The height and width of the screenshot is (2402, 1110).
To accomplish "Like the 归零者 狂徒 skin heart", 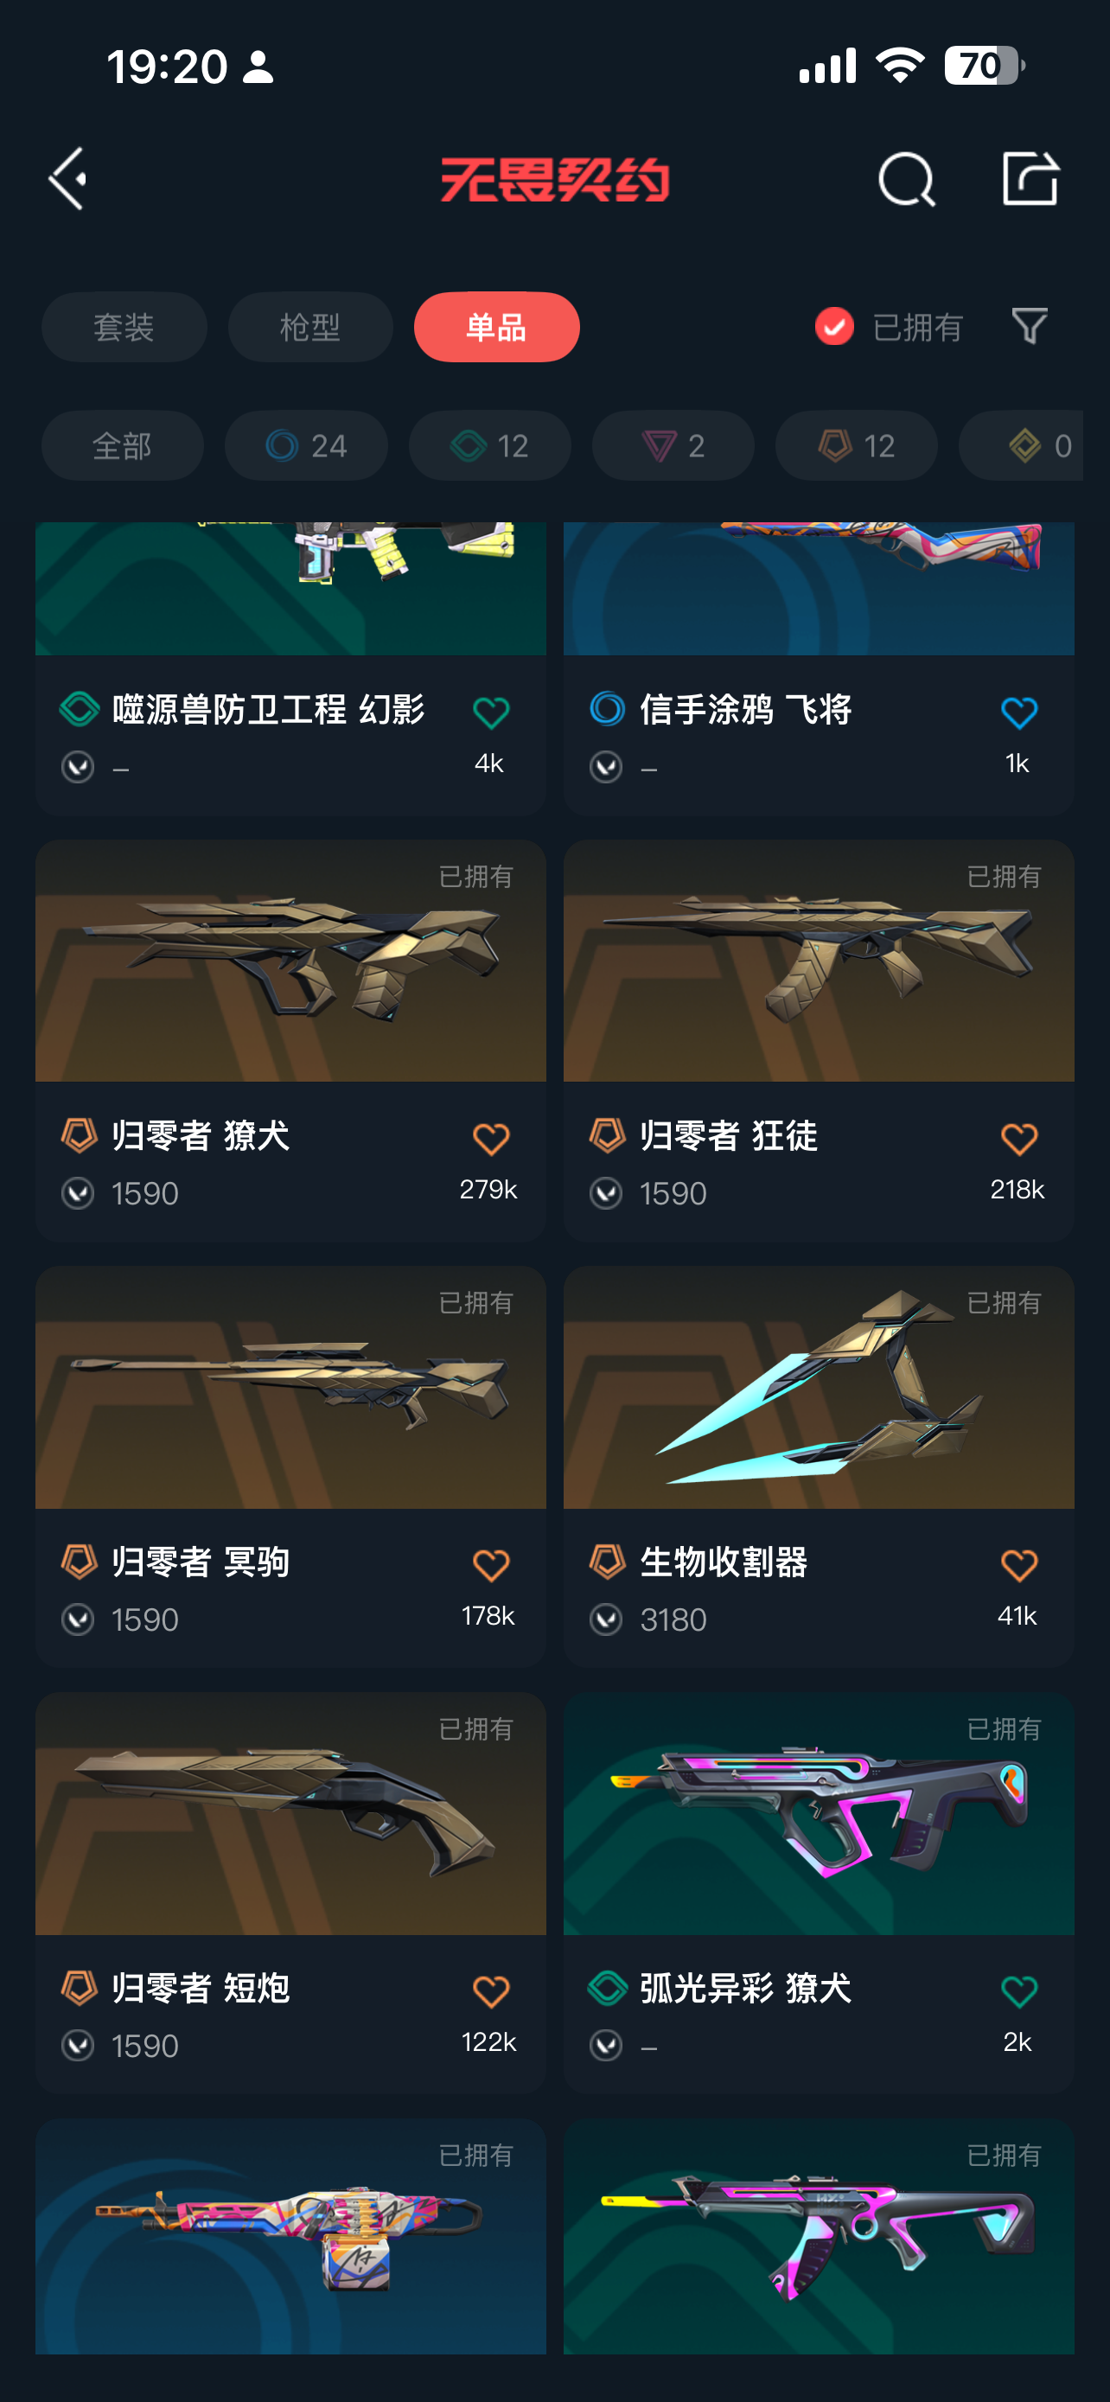I will (x=1018, y=1139).
